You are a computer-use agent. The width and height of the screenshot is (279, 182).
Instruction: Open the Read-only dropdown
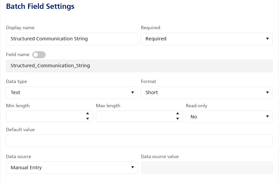[x=229, y=117]
